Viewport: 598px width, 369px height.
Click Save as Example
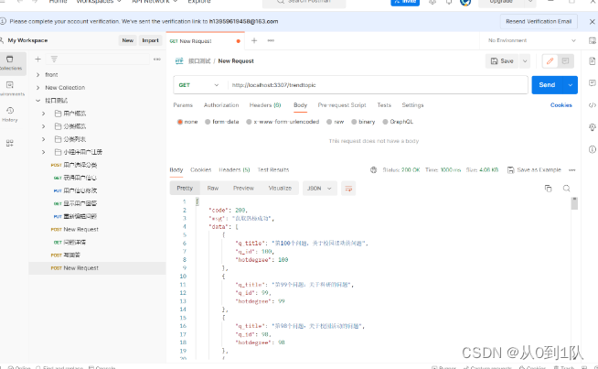(x=534, y=170)
